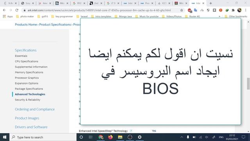This screenshot has height=141, width=250.
Task: Open OBS Studio from the taskbar
Action: coord(130,137)
